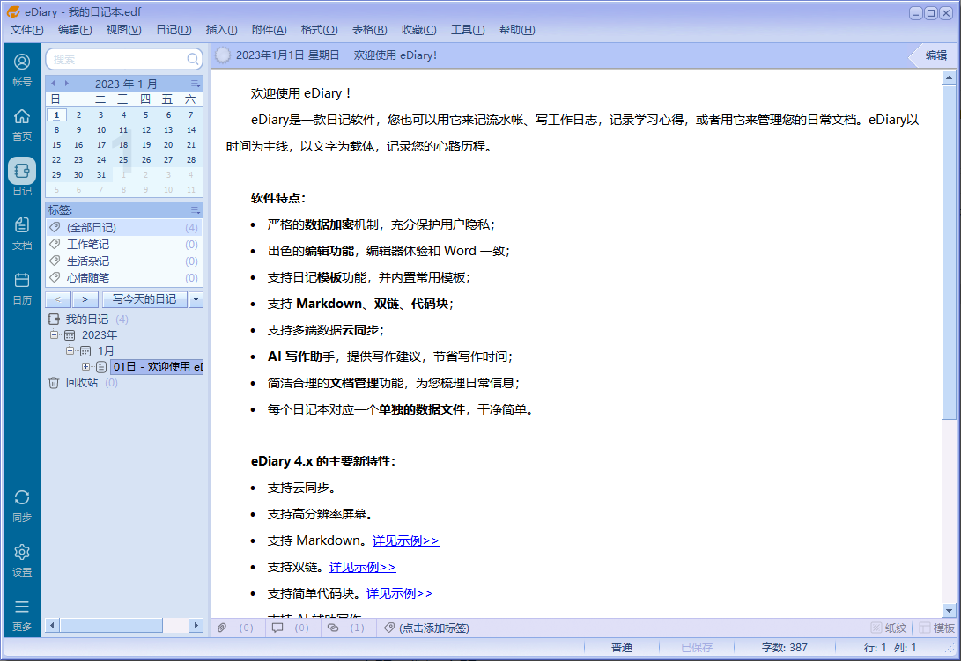
Task: Expand the 01日 diary entry node
Action: pos(88,366)
